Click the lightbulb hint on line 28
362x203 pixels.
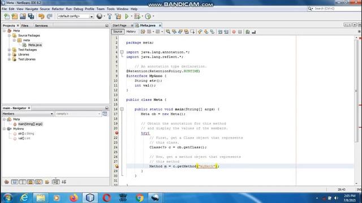[117, 166]
